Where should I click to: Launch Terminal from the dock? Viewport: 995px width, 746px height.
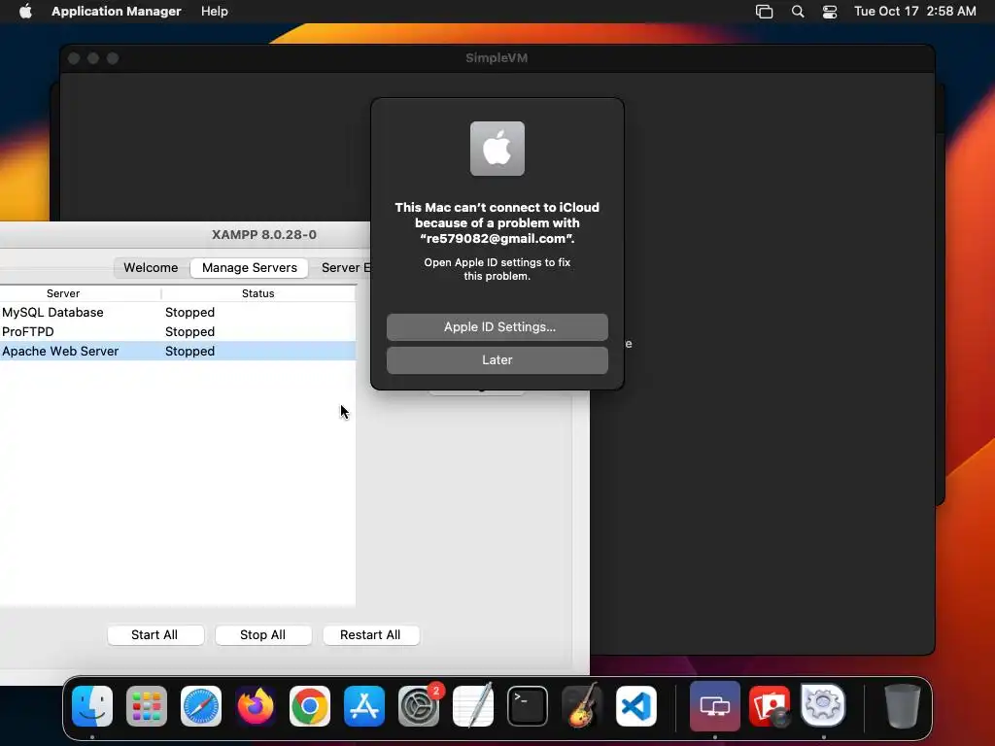(x=528, y=706)
